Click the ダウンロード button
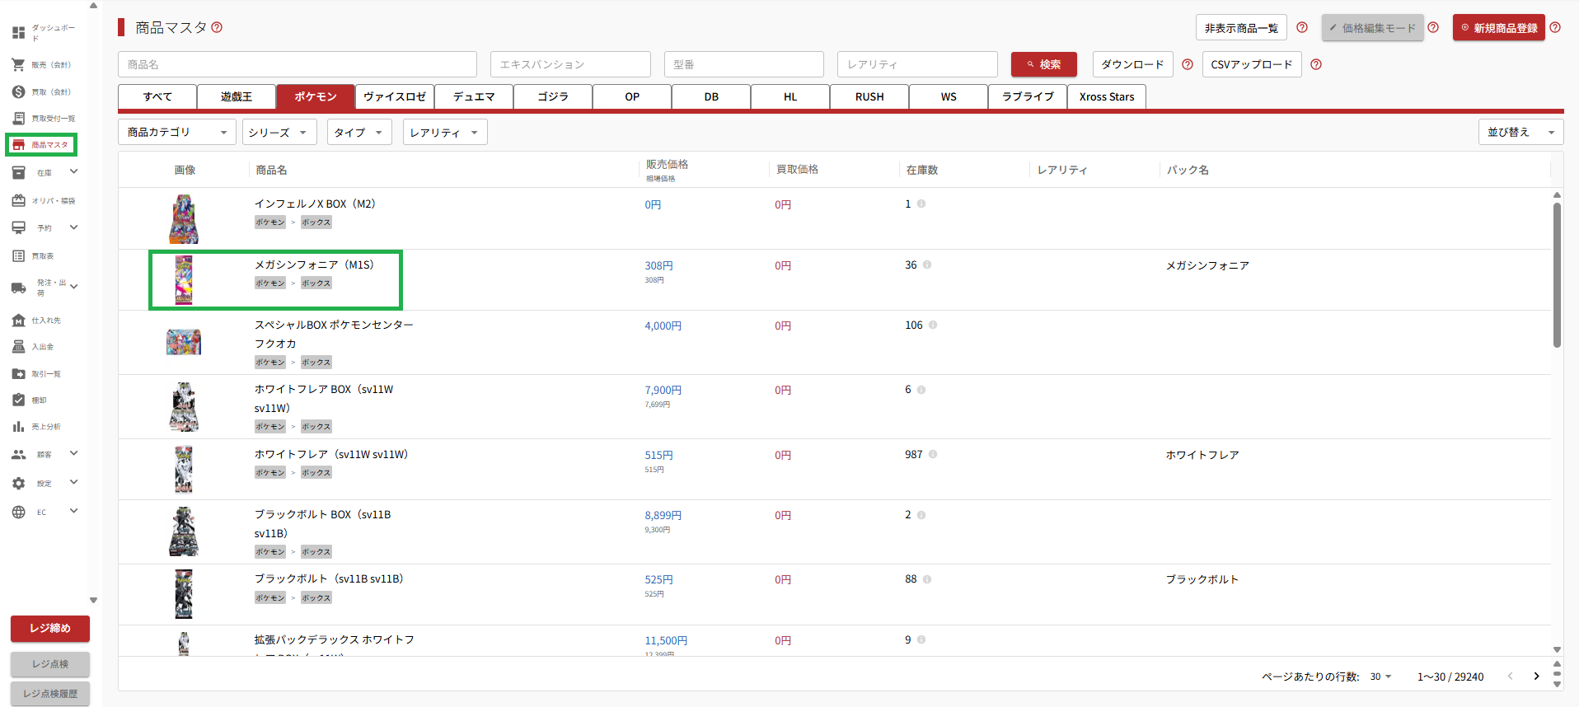 tap(1133, 64)
